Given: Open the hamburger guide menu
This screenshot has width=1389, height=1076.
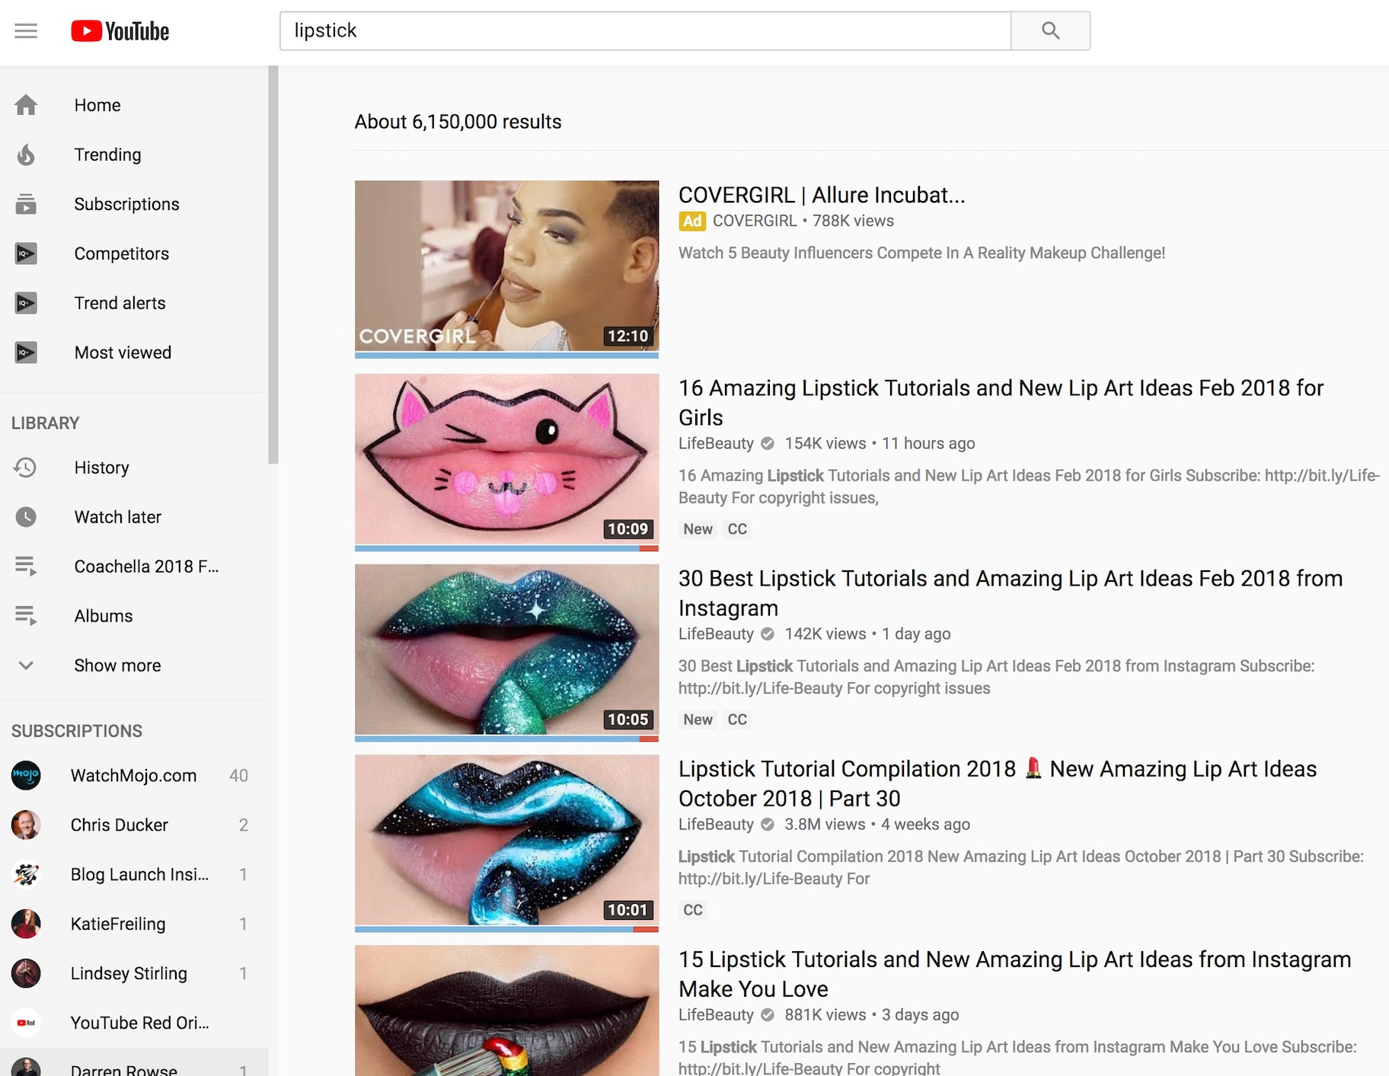Looking at the screenshot, I should click(x=26, y=31).
